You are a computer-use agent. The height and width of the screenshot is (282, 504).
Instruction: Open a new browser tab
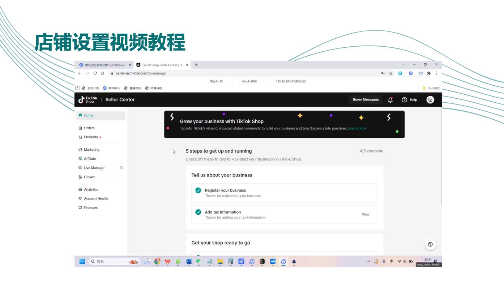tap(196, 65)
